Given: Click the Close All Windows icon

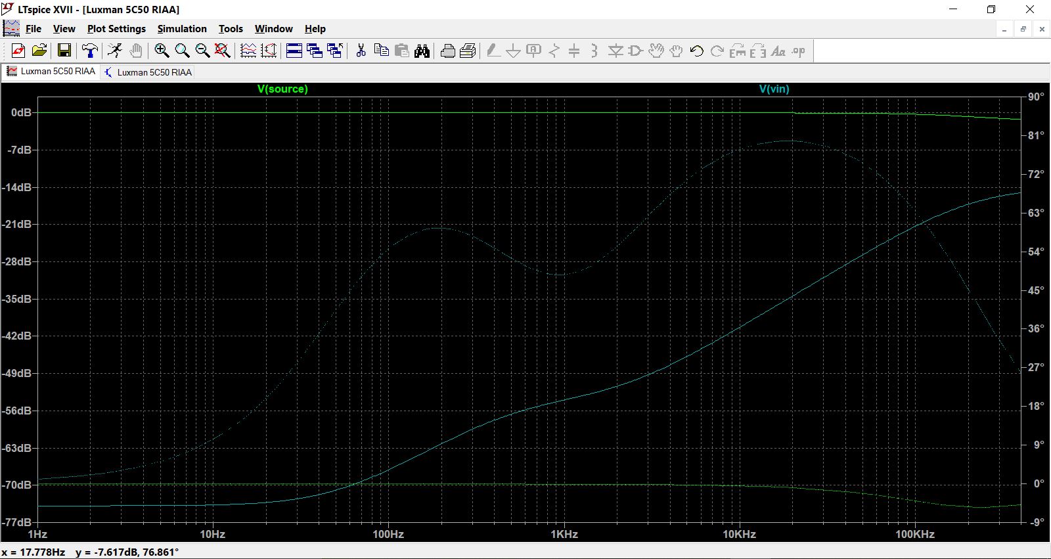Looking at the screenshot, I should click(335, 51).
